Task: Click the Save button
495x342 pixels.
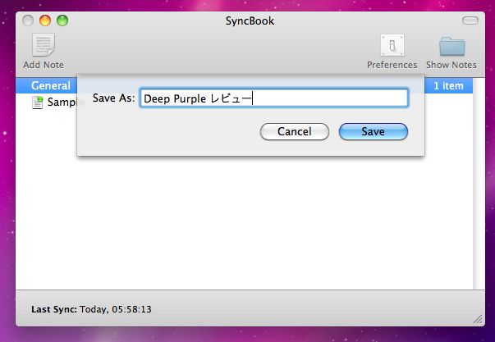Action: (374, 131)
